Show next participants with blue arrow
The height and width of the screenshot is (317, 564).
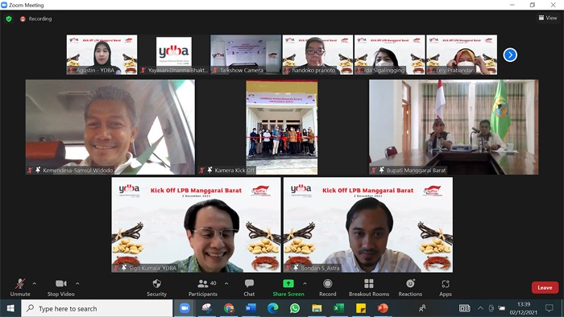click(x=510, y=55)
